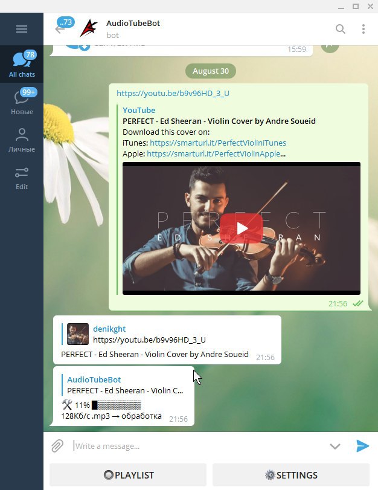378x490 pixels.
Task: Click the 11% conversion progress bar
Action: (x=116, y=405)
